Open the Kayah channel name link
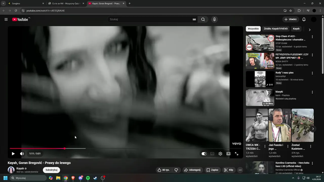This screenshot has width=324, height=182. pyautogui.click(x=20, y=168)
